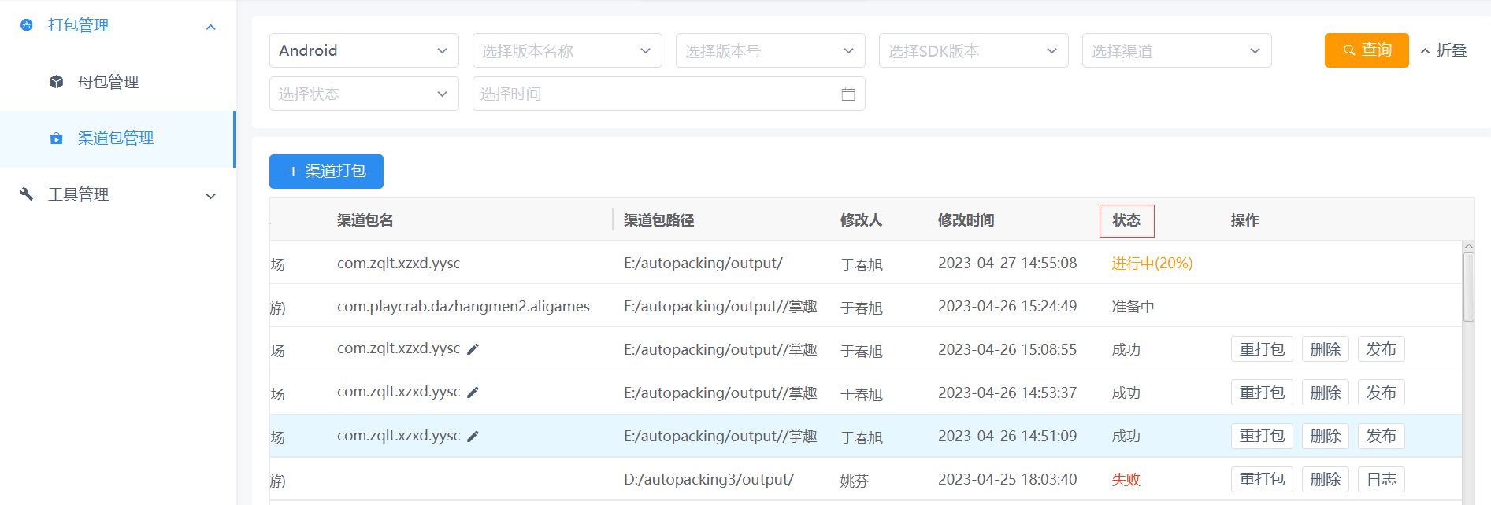Click the 工具管理 wrench icon

coord(27,194)
